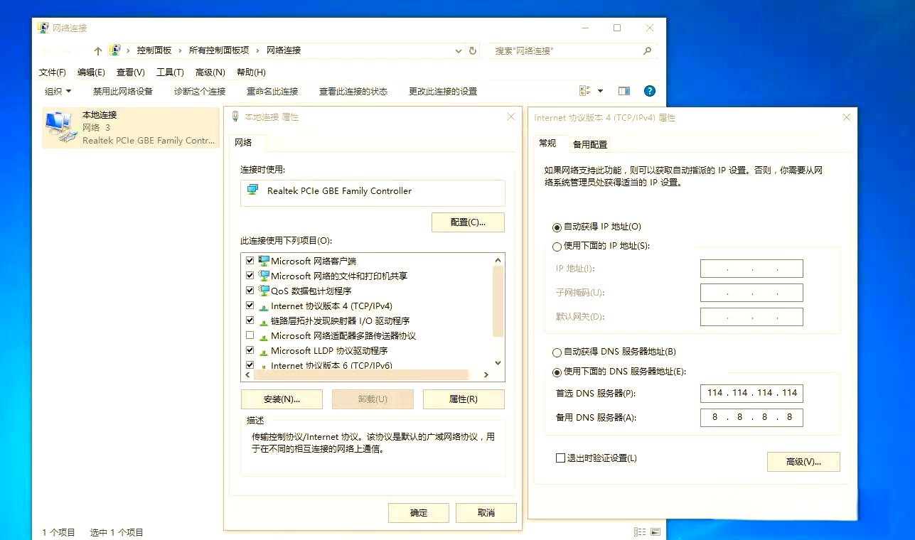Open the preview pane icon on the toolbar
Viewport: 915px width, 540px height.
pos(624,90)
